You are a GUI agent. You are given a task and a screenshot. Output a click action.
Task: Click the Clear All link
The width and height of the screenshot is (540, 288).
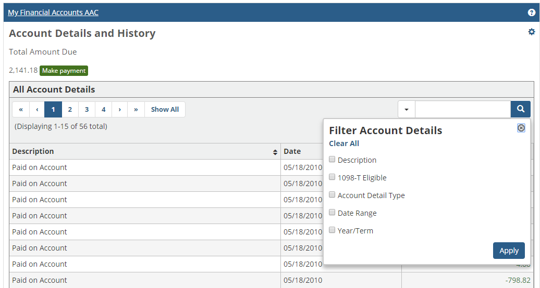pyautogui.click(x=343, y=143)
